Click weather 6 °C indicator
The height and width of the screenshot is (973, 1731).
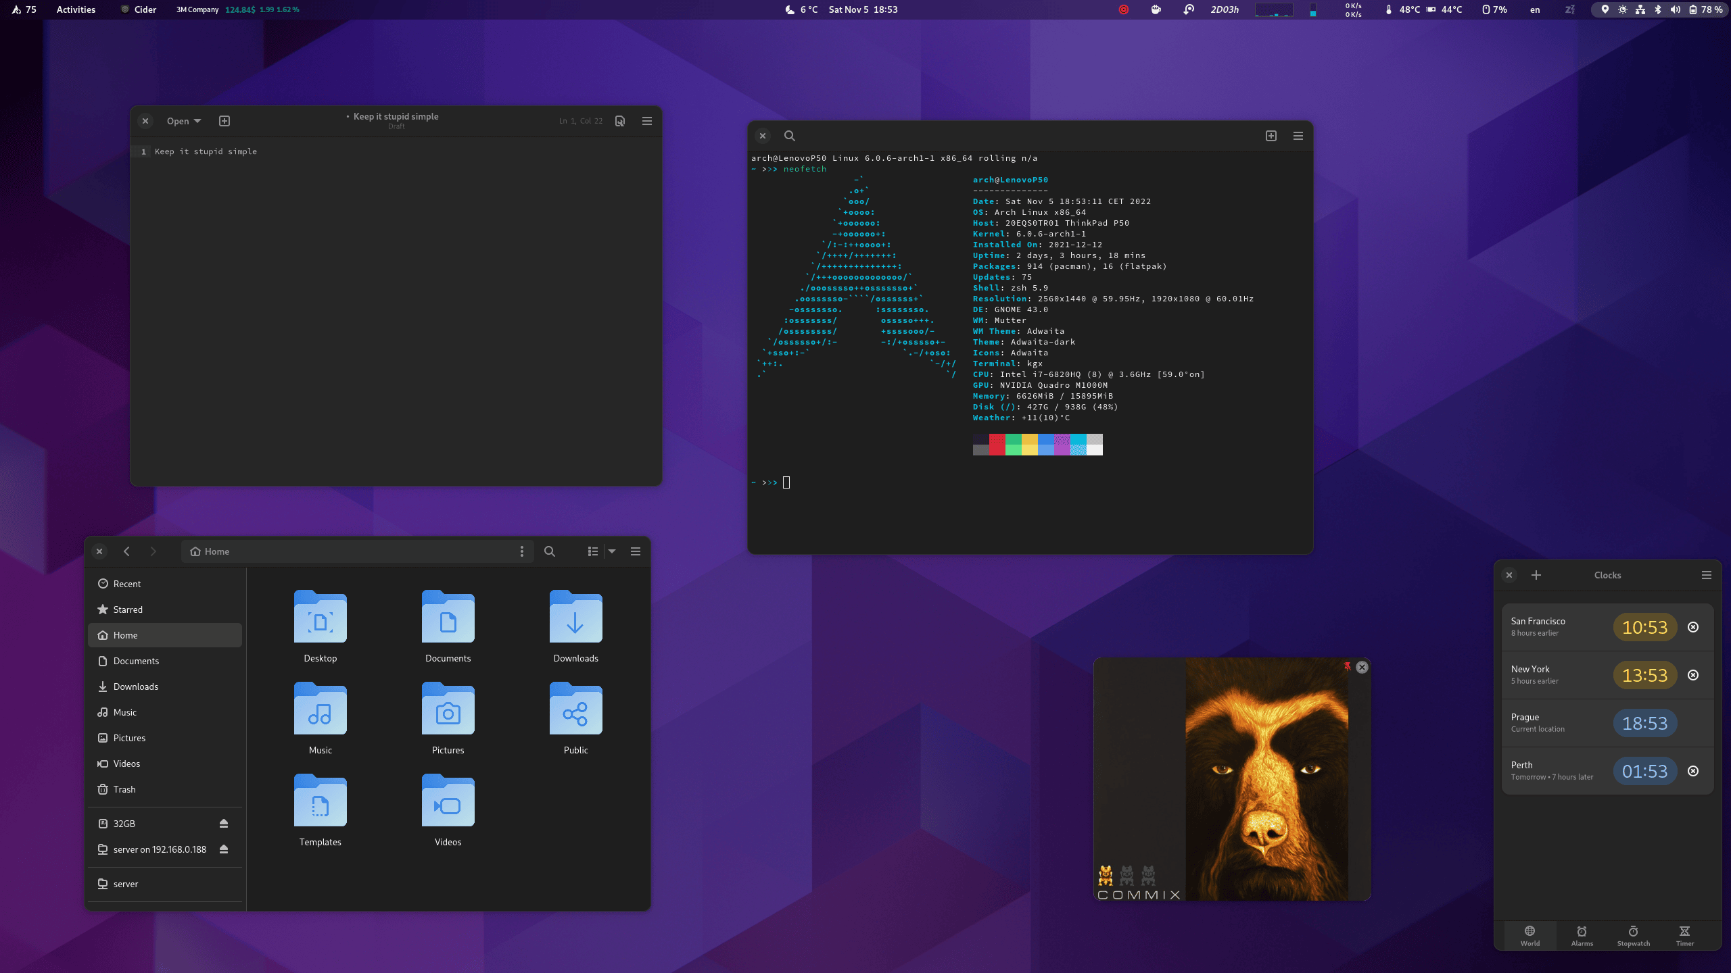(801, 9)
